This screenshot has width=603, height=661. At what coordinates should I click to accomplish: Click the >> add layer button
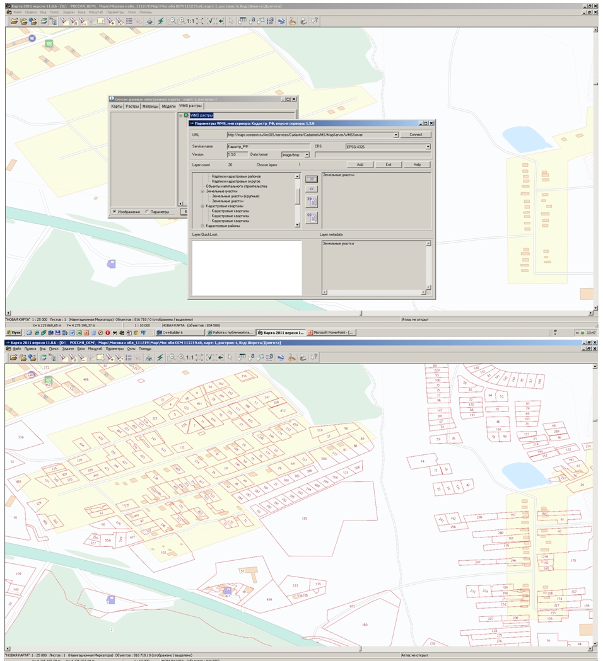312,179
